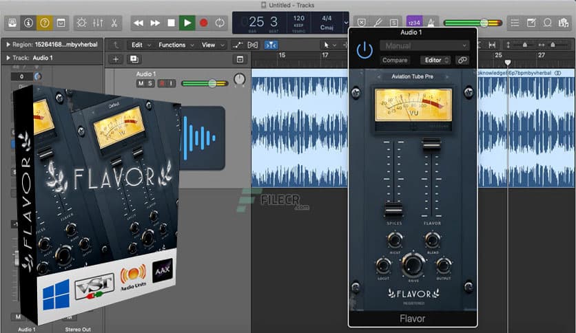
Task: Toggle the purple 1234 Count-in button
Action: pyautogui.click(x=414, y=23)
